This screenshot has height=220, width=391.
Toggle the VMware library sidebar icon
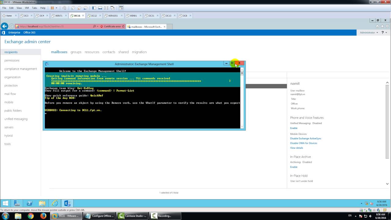(x=94, y=8)
